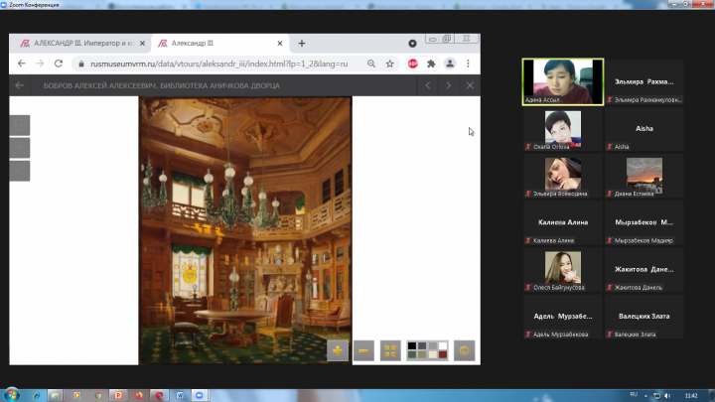Open the zoom magnifier in address bar

[x=371, y=64]
